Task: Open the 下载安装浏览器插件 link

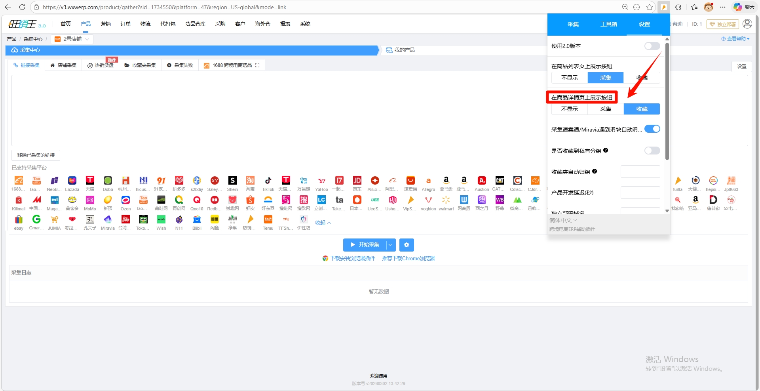Action: pos(352,258)
